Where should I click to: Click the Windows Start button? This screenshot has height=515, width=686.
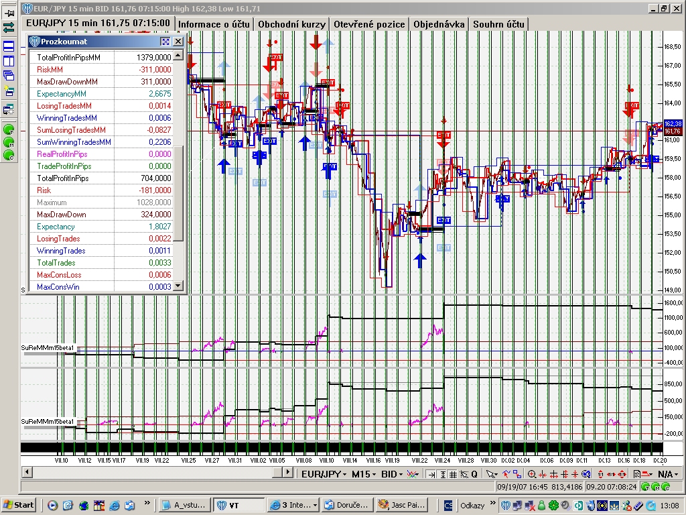tap(19, 505)
